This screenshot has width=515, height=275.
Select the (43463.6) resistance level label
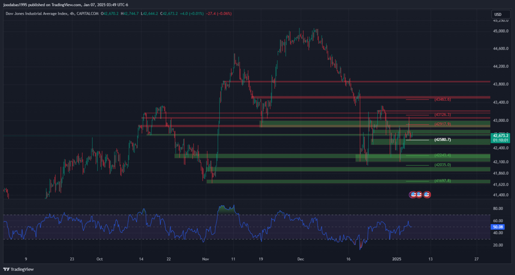(x=442, y=99)
